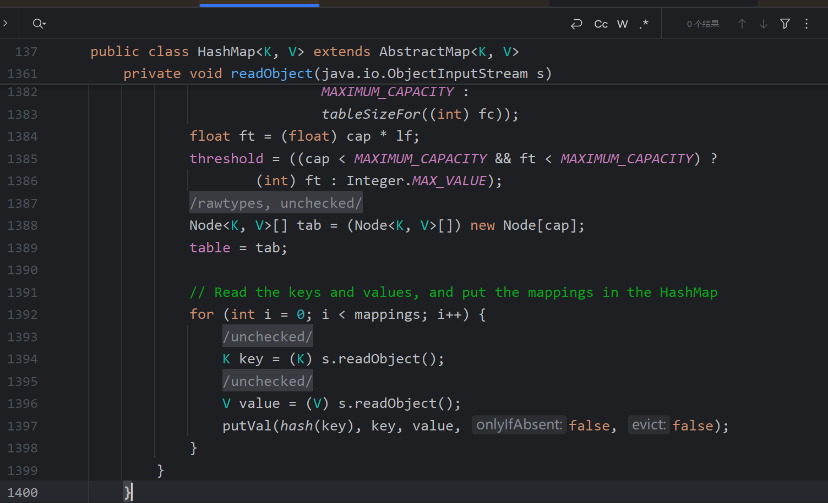The height and width of the screenshot is (503, 828).
Task: Click tableSizeFor method call
Action: coord(371,114)
